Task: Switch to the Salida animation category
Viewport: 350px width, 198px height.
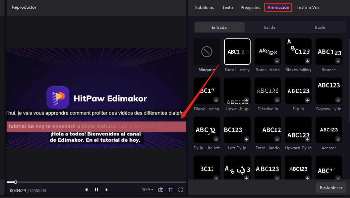Action: (x=269, y=27)
